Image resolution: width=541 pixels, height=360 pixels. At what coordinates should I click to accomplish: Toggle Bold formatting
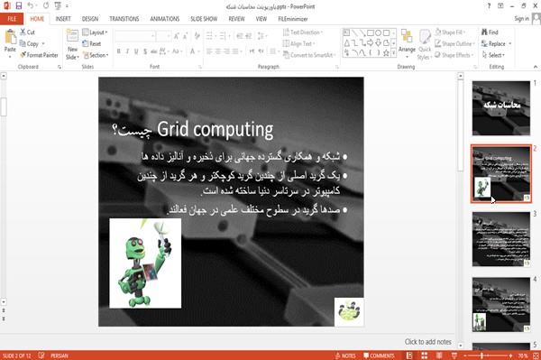tap(119, 51)
